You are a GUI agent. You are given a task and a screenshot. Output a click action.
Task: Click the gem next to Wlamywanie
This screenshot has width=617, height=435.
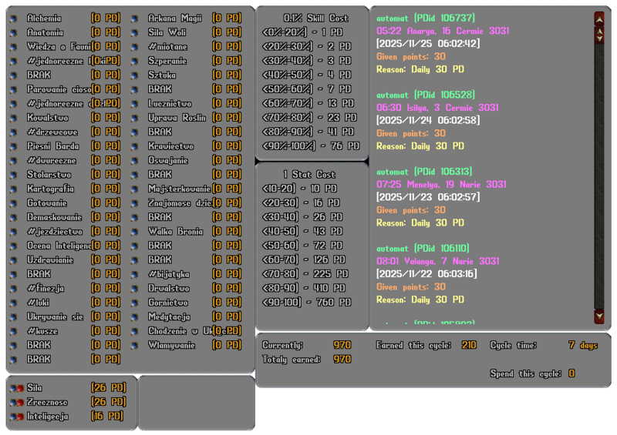(135, 346)
